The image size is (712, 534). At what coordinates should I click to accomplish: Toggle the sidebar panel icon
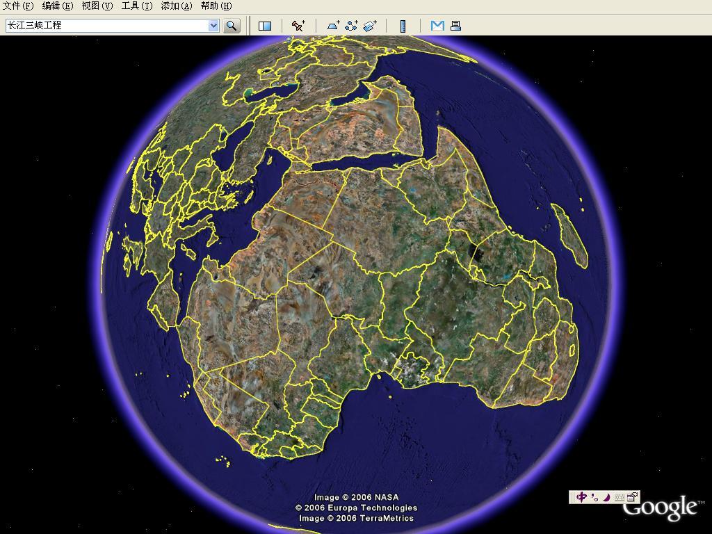point(265,26)
